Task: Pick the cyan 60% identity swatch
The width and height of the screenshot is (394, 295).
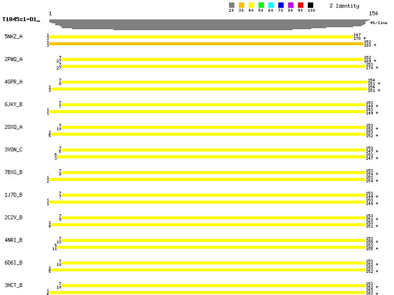Action: (x=271, y=5)
